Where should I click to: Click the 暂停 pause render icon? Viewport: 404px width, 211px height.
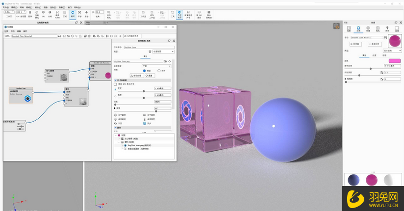29,13
